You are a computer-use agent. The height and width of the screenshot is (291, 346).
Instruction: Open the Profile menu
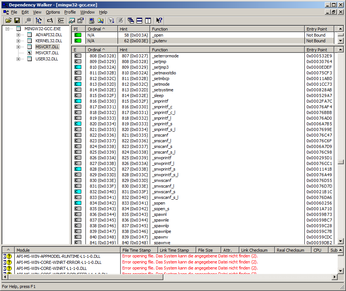click(x=70, y=12)
